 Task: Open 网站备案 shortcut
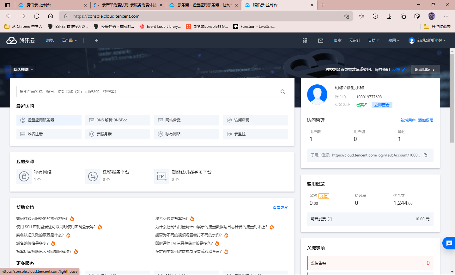click(187, 120)
